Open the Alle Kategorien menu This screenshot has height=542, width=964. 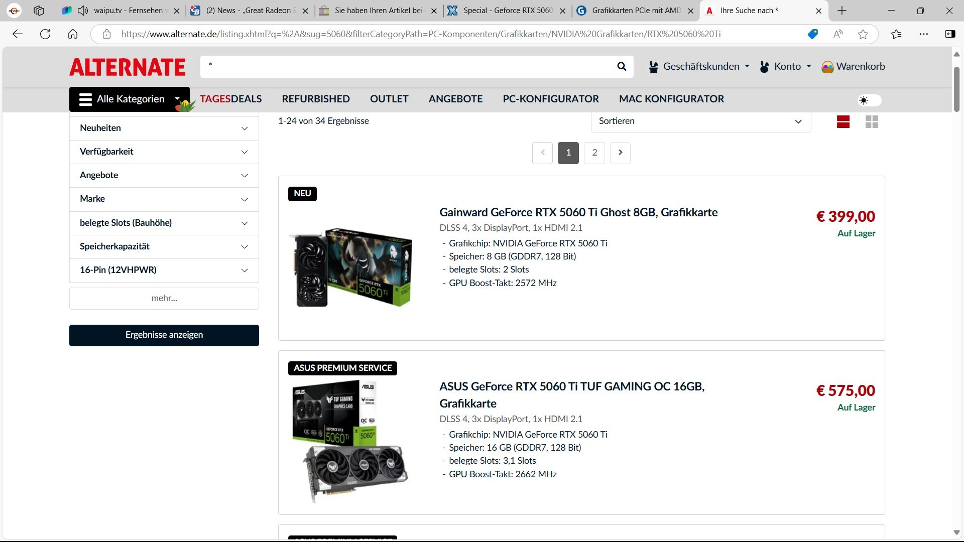click(x=129, y=99)
